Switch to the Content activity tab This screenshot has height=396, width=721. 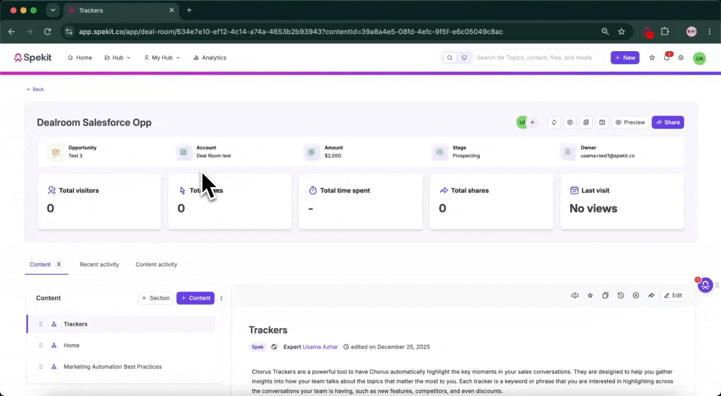[x=157, y=265]
